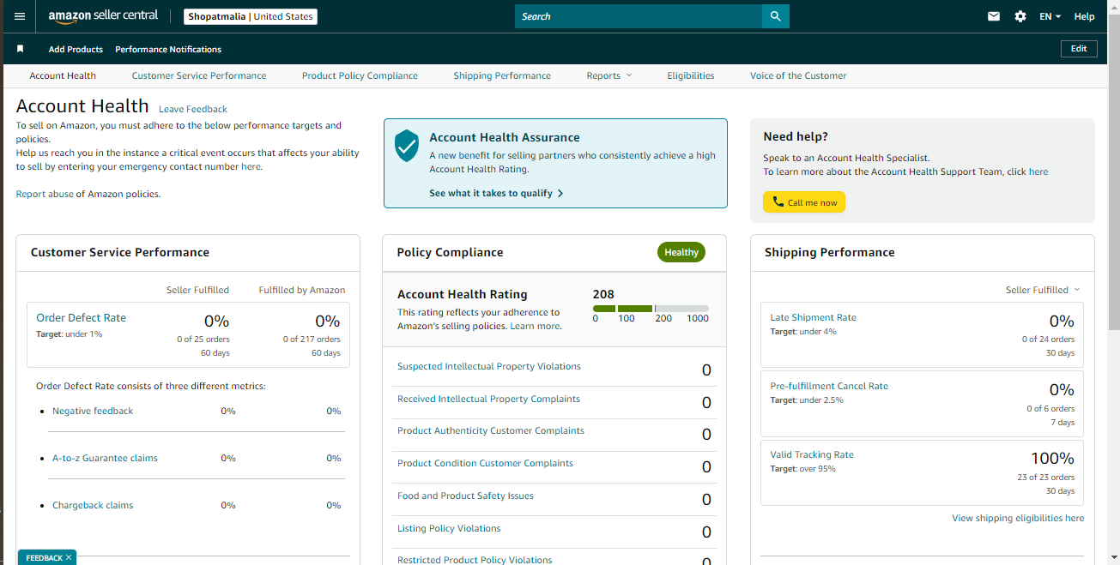Open the hamburger main menu
Screen dimensions: 1120x565
pos(20,16)
